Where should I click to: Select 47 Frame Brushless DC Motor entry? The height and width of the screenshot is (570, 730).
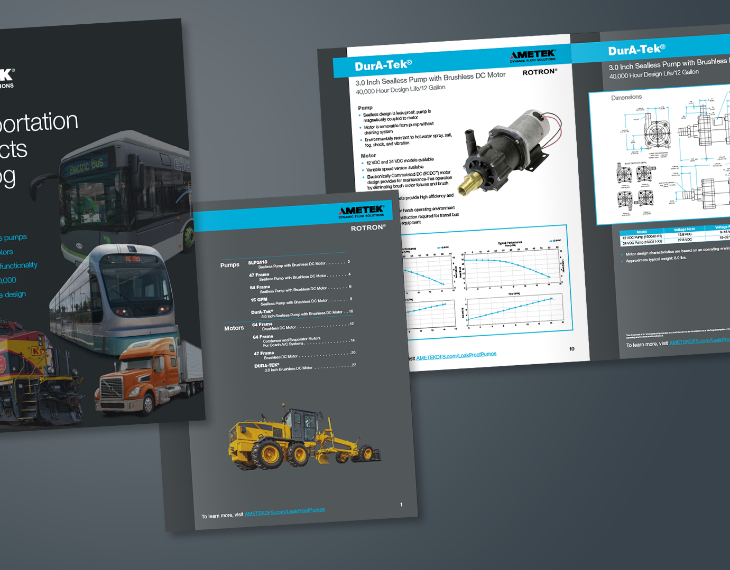(304, 355)
